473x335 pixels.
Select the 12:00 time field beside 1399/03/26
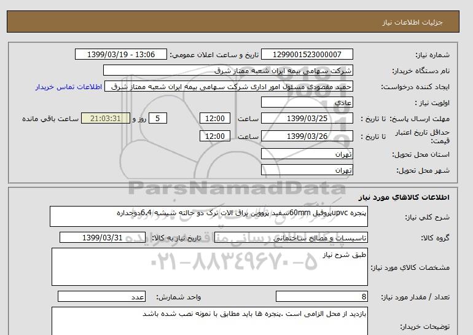coord(215,136)
